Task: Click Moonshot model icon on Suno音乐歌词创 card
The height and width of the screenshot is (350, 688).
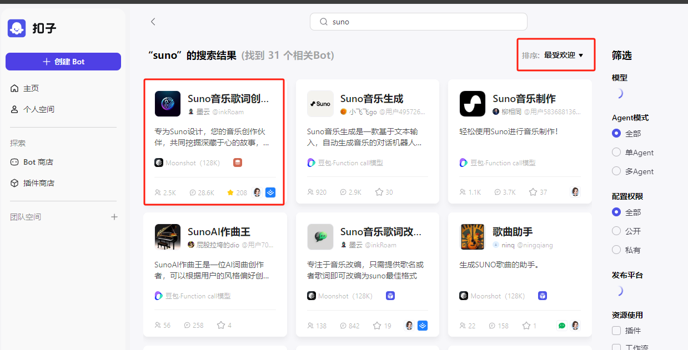Action: [x=159, y=163]
